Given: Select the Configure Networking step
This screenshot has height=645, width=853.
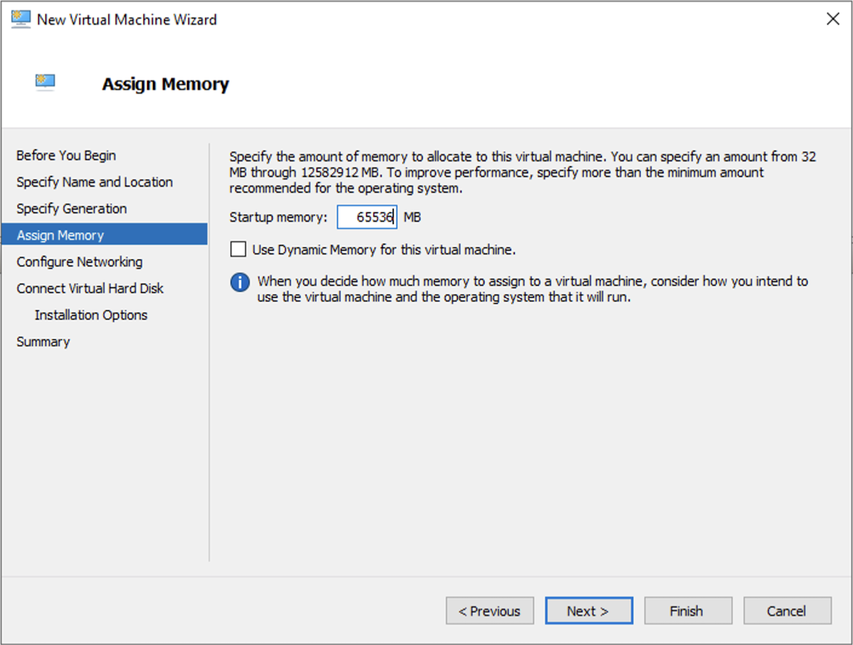Looking at the screenshot, I should (x=79, y=261).
